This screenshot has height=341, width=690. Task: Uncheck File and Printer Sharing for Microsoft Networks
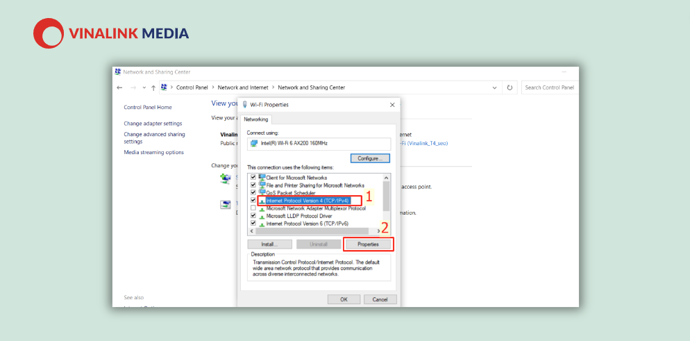pyautogui.click(x=253, y=185)
